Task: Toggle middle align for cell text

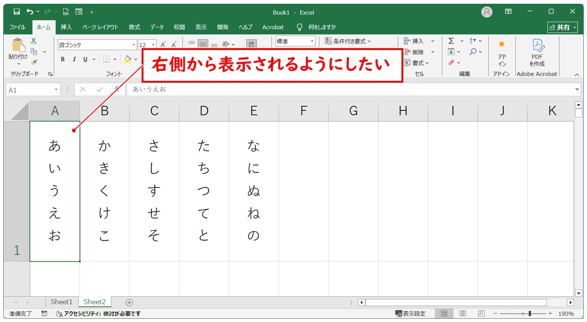Action: click(203, 44)
